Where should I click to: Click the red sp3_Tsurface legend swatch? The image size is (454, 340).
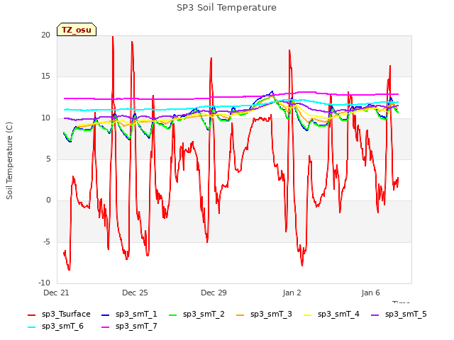coord(31,314)
